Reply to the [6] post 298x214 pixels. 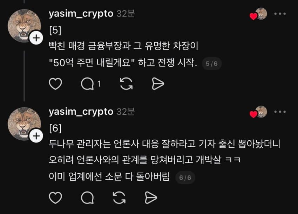coord(87,198)
